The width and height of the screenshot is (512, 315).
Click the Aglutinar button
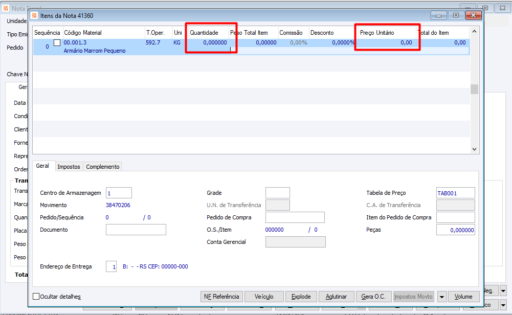pos(336,297)
